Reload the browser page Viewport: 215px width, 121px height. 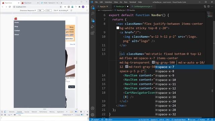click(x=10, y=7)
